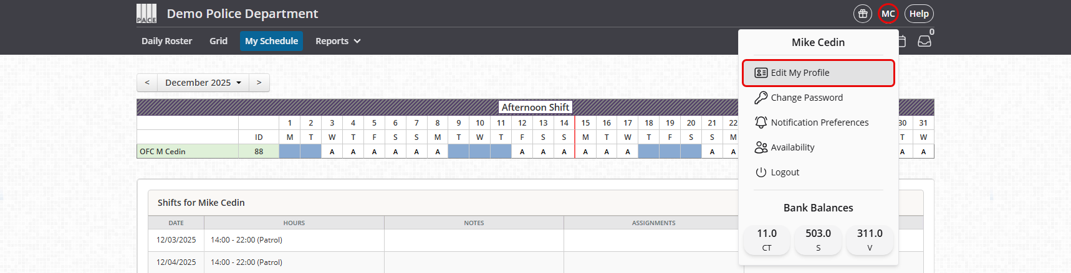Open the inbox tray icon
Image resolution: width=1071 pixels, height=273 pixels.
point(925,41)
